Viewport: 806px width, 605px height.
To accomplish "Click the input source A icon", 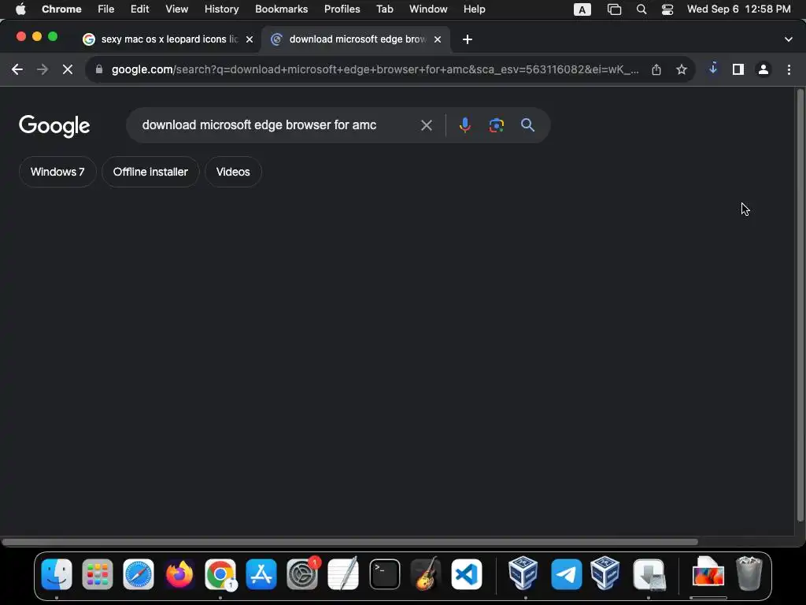I will (582, 9).
